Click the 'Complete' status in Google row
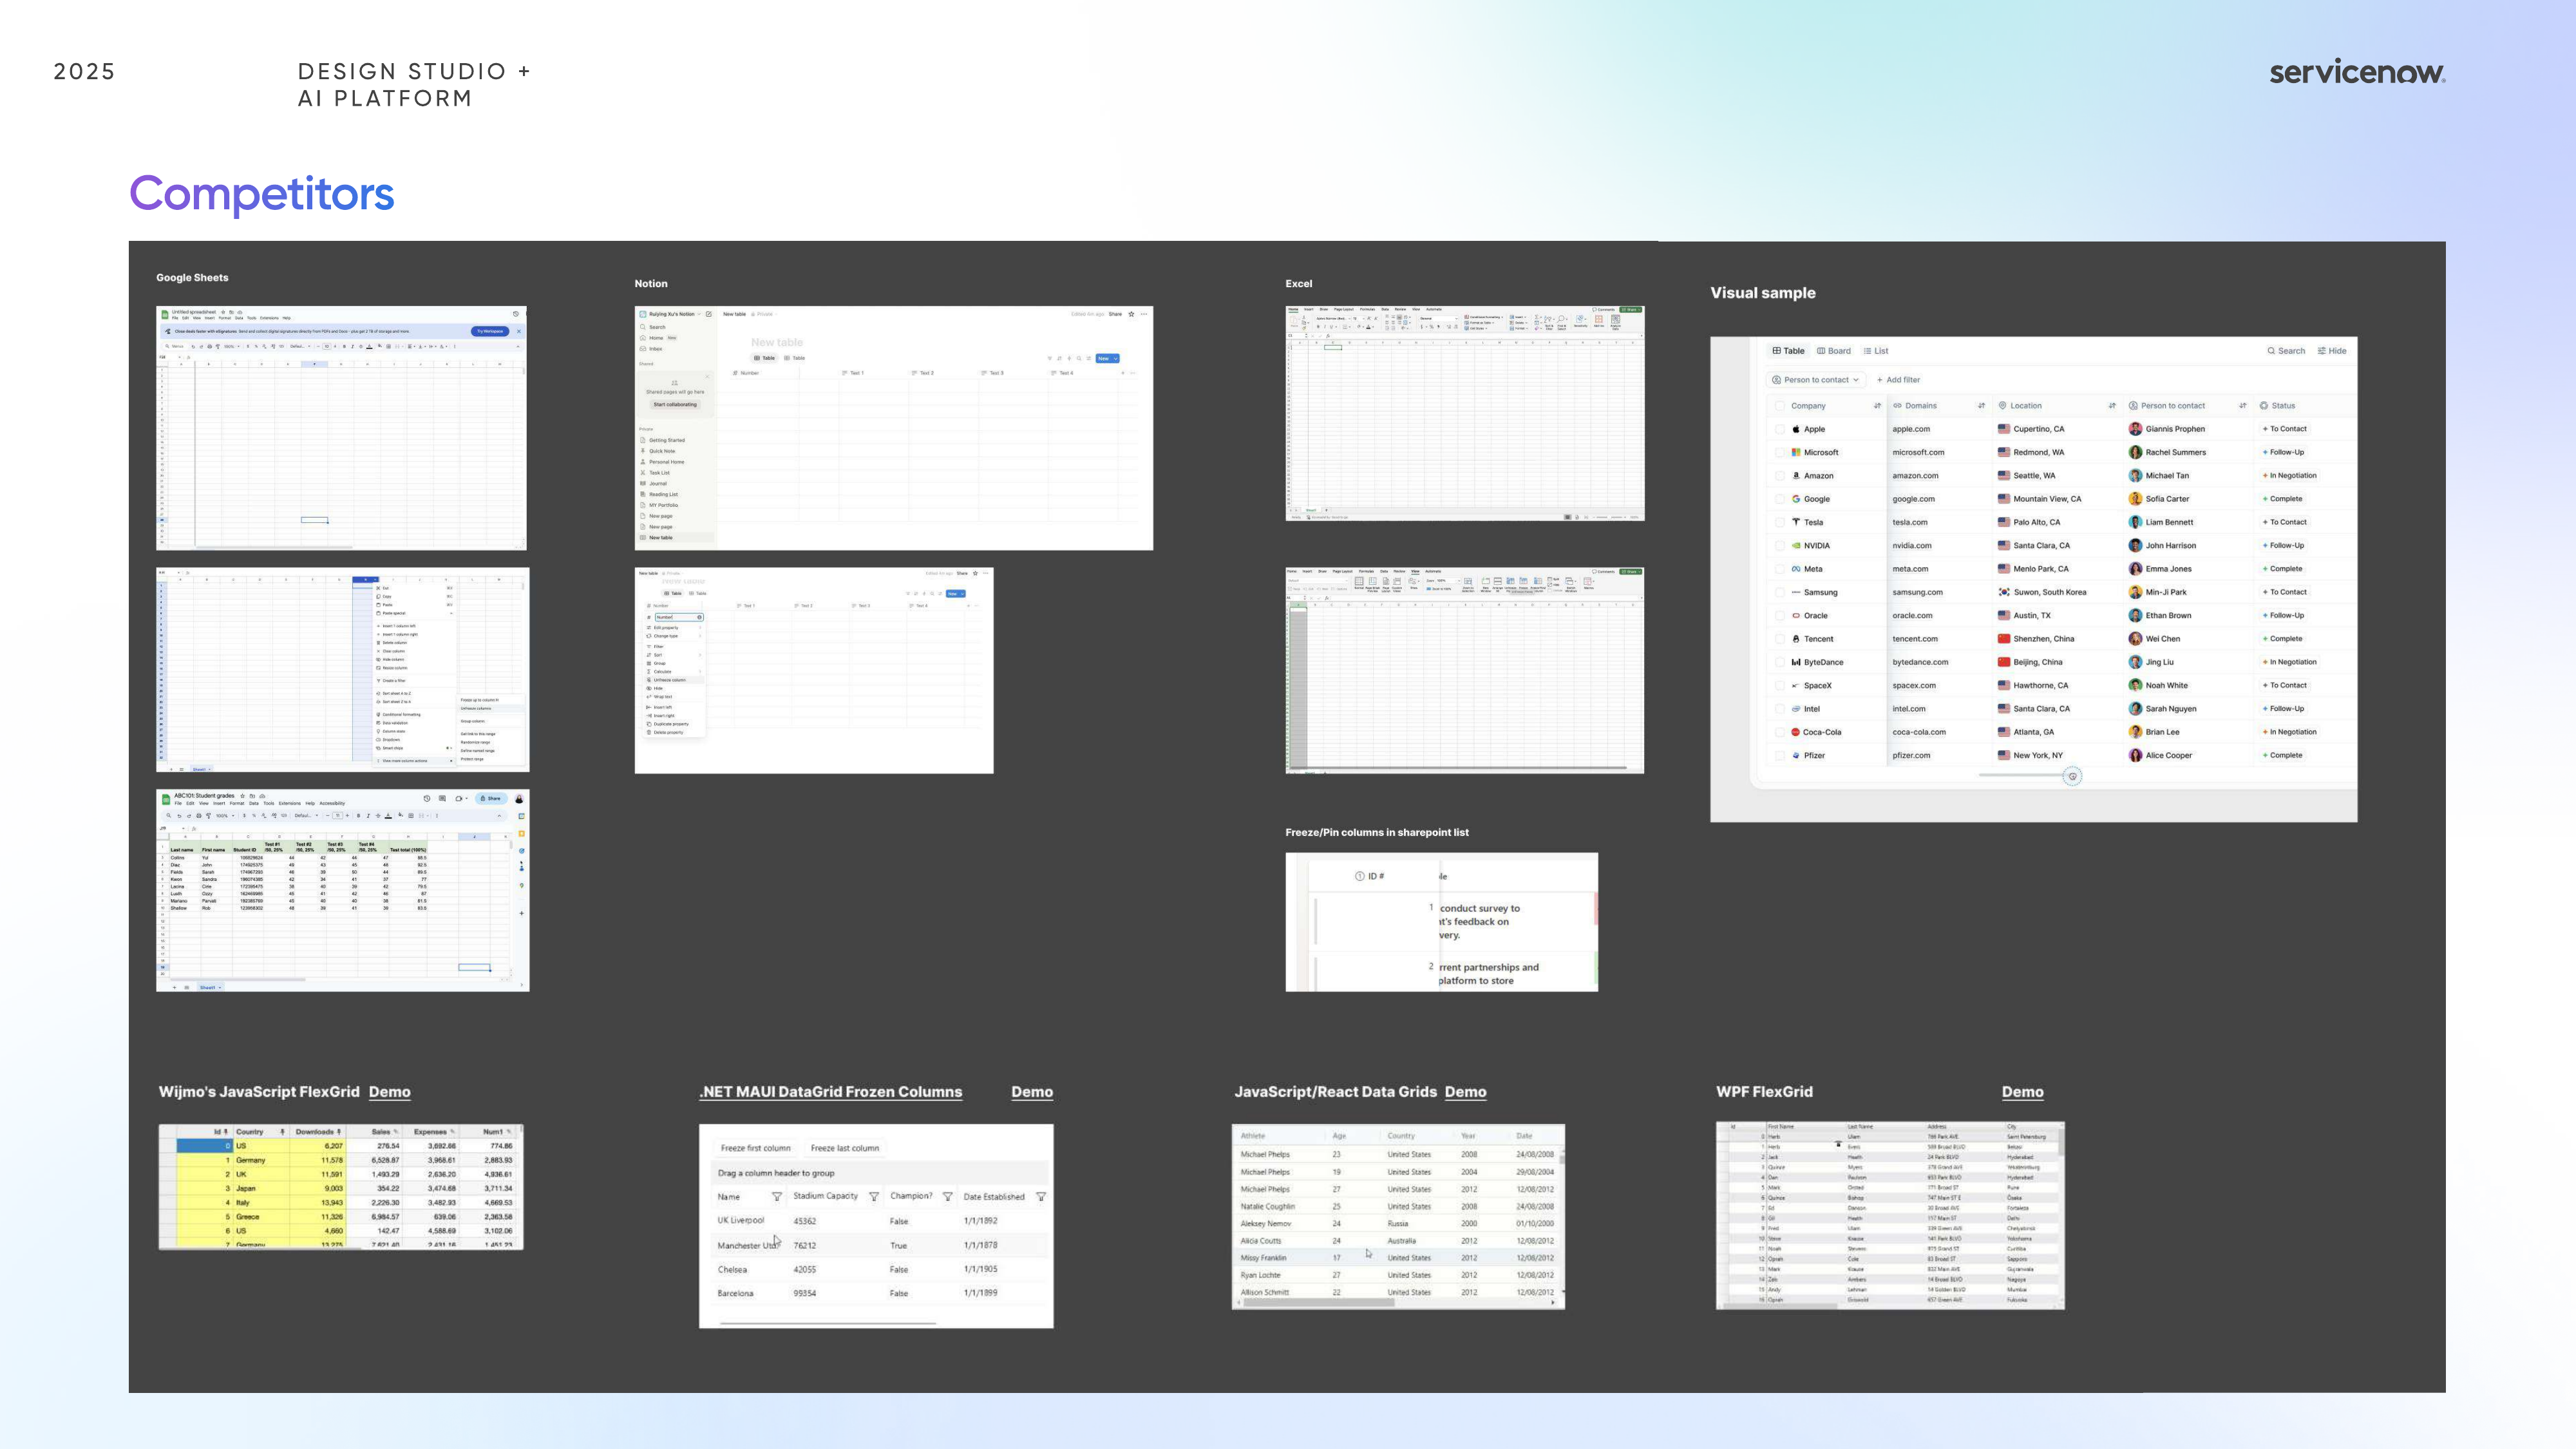2576x1449 pixels. [x=2283, y=499]
